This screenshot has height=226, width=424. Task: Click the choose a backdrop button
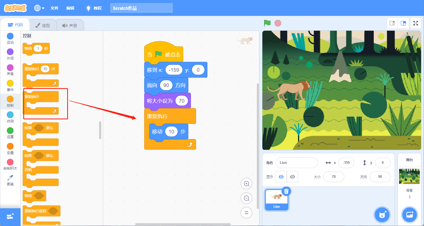pyautogui.click(x=409, y=215)
